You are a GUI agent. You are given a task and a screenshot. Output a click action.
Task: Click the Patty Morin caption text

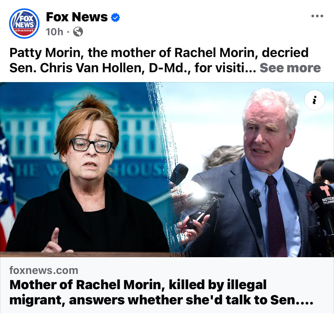[x=159, y=60]
